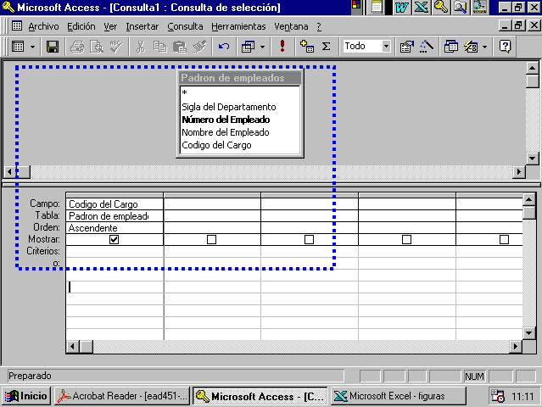Run the spelling check icon
The height and width of the screenshot is (407, 542).
click(x=116, y=47)
